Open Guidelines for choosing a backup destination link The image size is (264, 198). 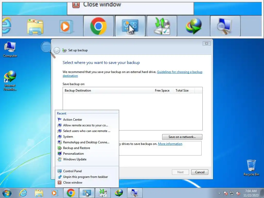click(x=180, y=72)
